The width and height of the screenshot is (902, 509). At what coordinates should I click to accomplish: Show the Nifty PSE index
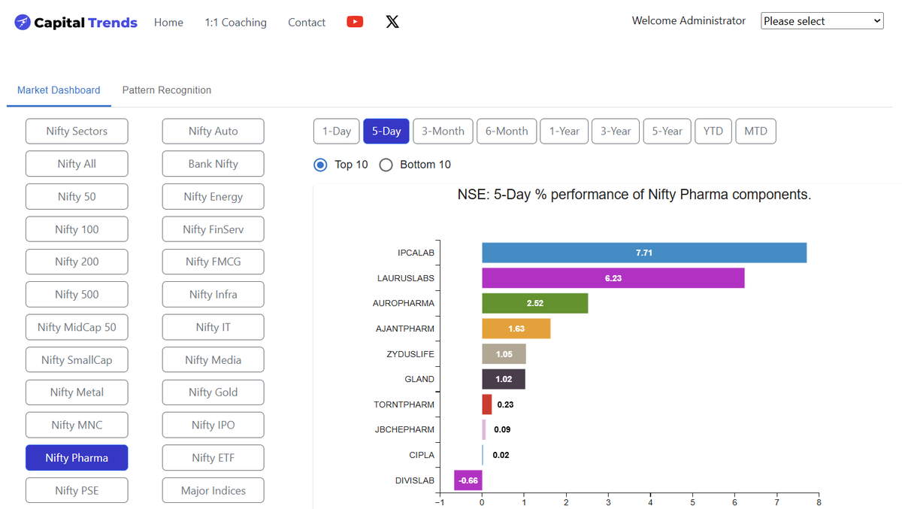point(77,490)
